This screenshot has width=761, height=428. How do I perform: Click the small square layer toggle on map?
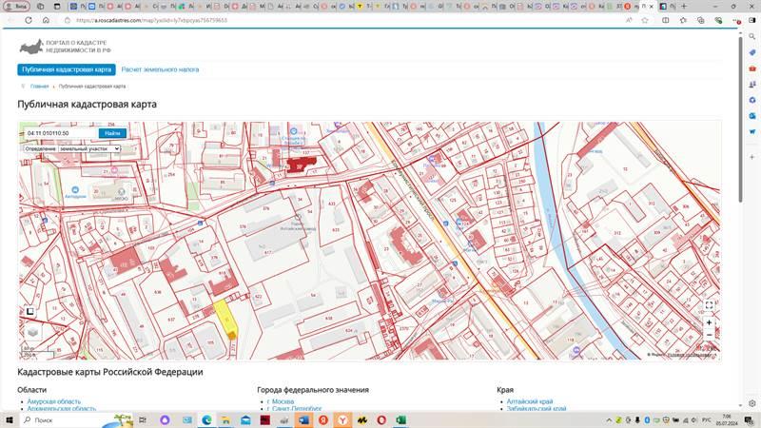[x=29, y=311]
